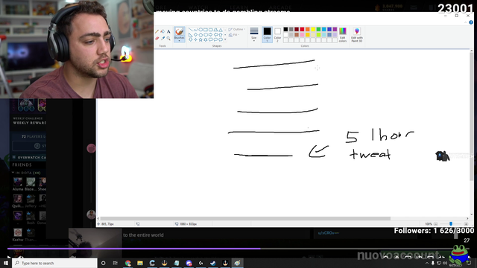Pick the green color swatch

click(x=318, y=29)
